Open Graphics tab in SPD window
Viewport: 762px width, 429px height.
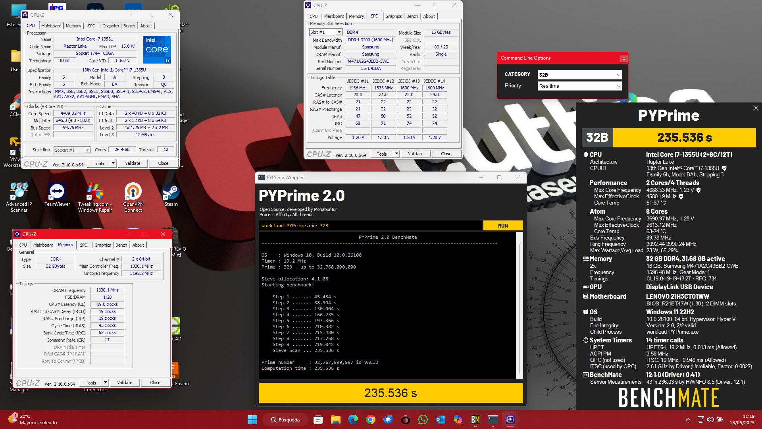point(393,16)
